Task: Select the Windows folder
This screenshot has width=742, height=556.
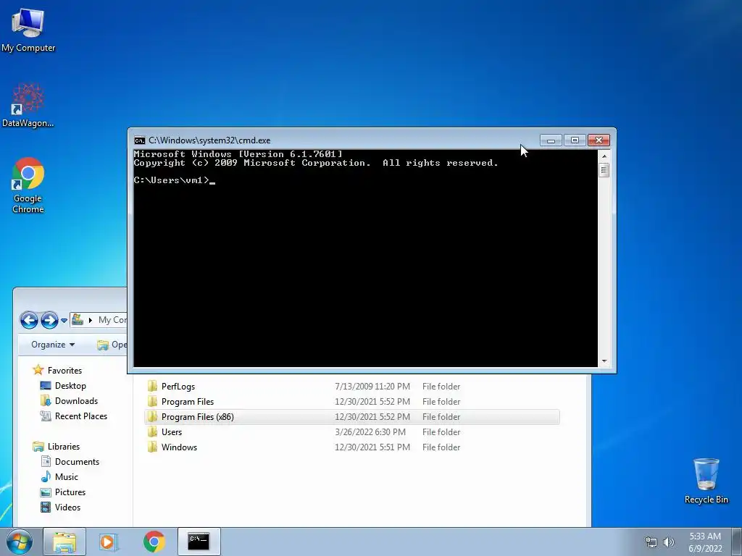Action: (x=351, y=447)
